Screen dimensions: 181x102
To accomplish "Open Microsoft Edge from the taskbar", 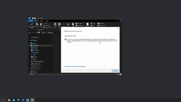I will 18,100.
